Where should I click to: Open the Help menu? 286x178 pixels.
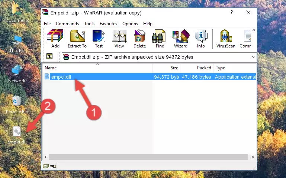coord(148,24)
